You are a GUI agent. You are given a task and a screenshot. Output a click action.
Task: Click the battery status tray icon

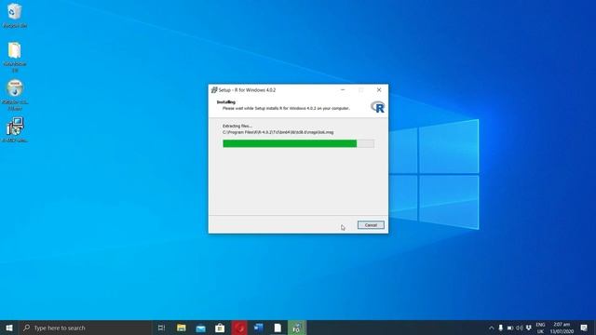tap(510, 328)
